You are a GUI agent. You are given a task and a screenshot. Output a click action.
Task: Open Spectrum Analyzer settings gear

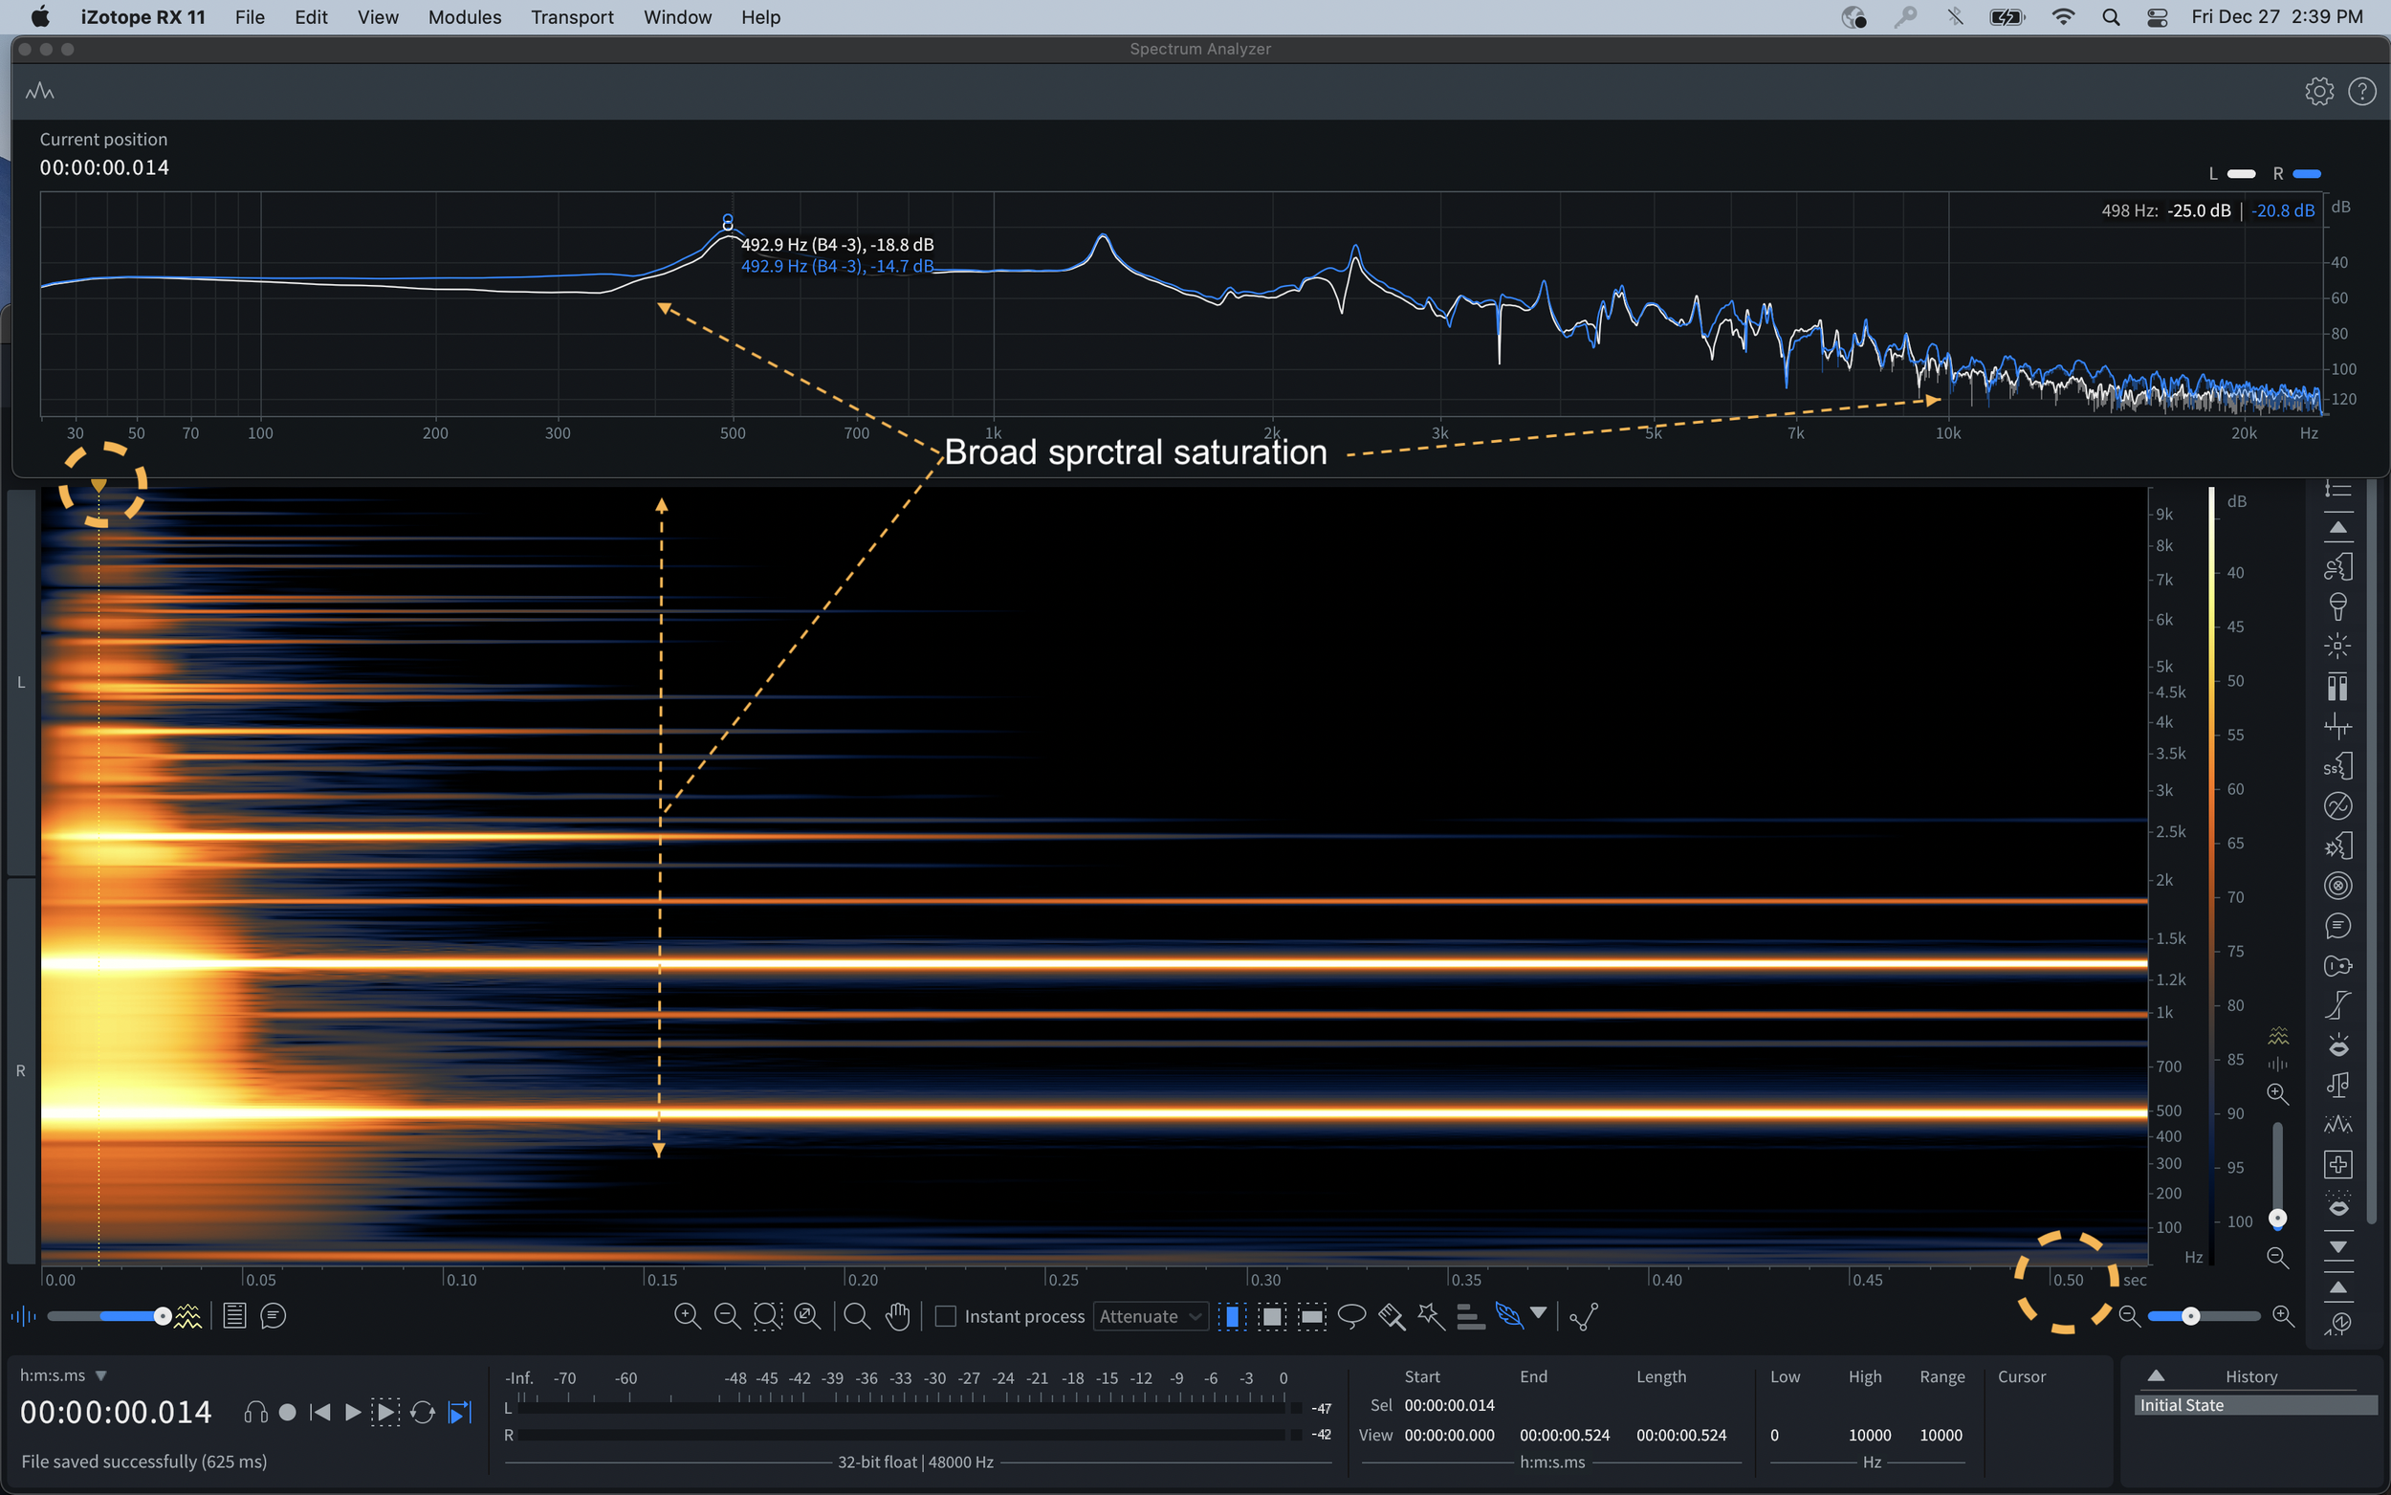click(x=2319, y=92)
